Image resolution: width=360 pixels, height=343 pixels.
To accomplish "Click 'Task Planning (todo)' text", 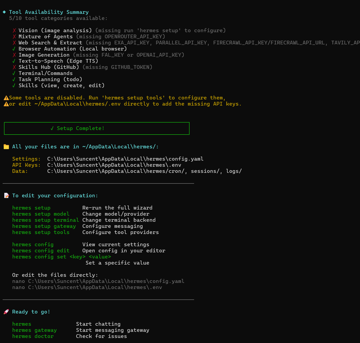I will pos(50,80).
